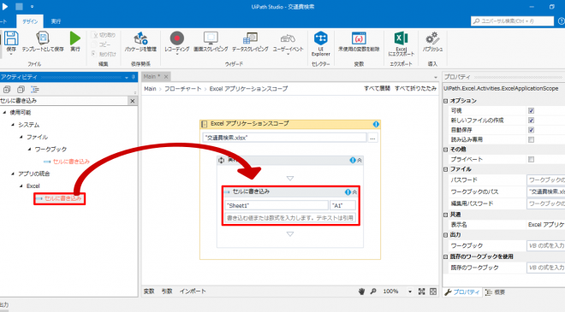
Task: Click fit-to-screen icon next to zoom percentage
Action: pos(421,291)
